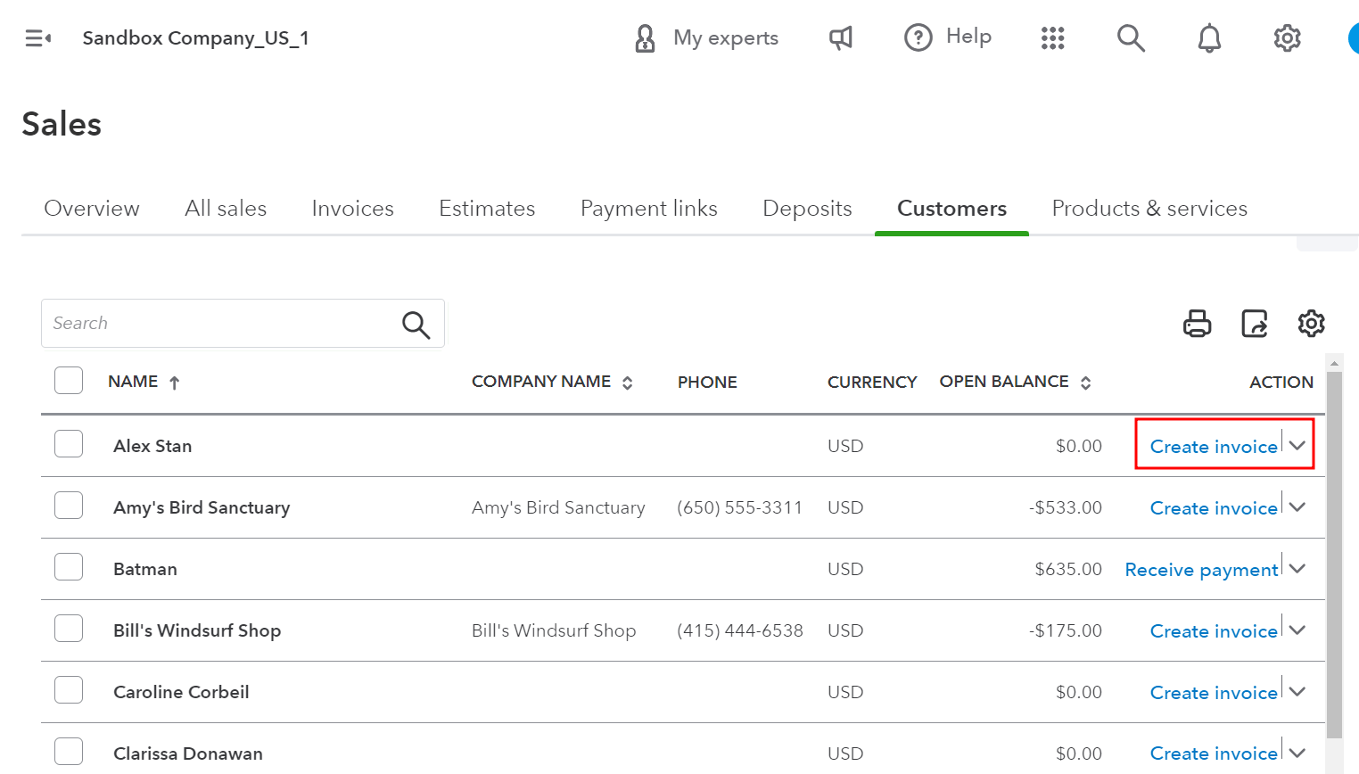This screenshot has height=774, width=1359.
Task: Open the Products & services tab
Action: [1149, 208]
